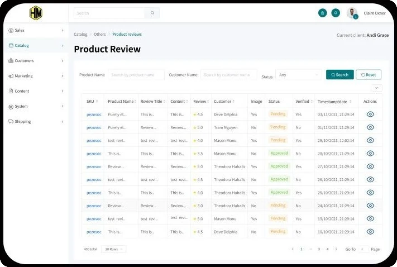Click the Search by product name field
397x267 pixels.
pos(136,75)
